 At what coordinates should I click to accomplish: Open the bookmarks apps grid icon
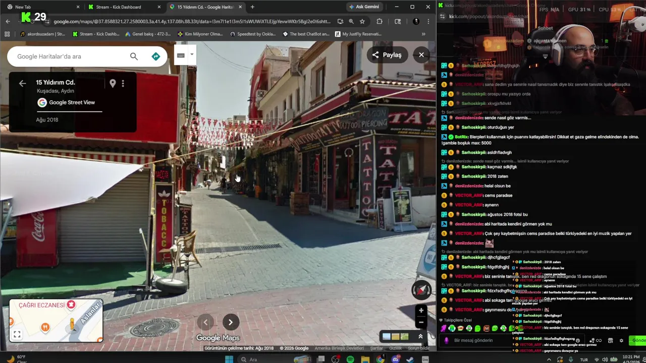tap(7, 34)
